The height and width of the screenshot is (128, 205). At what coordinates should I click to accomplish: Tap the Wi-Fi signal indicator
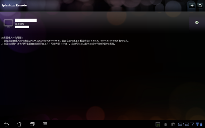tap(197, 124)
